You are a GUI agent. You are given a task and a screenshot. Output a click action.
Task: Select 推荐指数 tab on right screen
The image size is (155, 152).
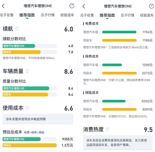click(x=107, y=15)
